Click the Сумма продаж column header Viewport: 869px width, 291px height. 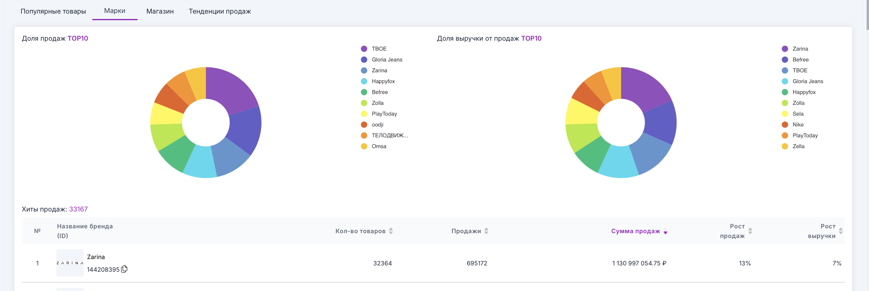tap(635, 231)
